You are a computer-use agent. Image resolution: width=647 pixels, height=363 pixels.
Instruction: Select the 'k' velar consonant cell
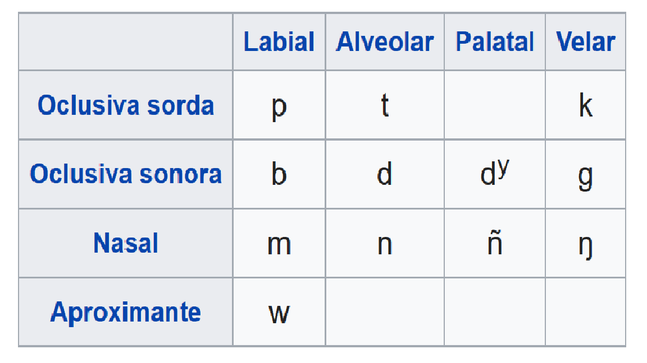coord(585,105)
